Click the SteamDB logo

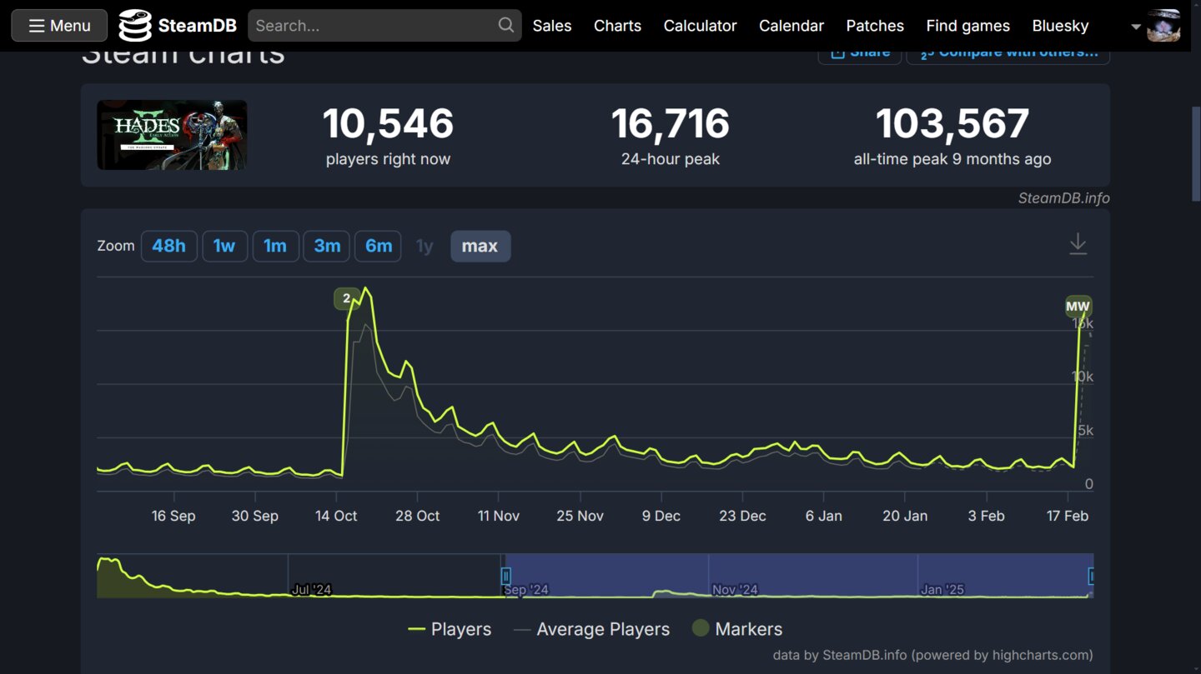178,26
